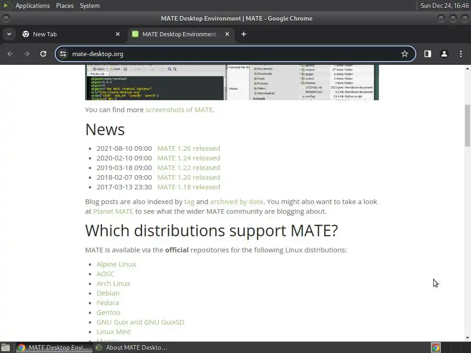The width and height of the screenshot is (471, 353).
Task: Open the Places menu
Action: click(x=65, y=6)
